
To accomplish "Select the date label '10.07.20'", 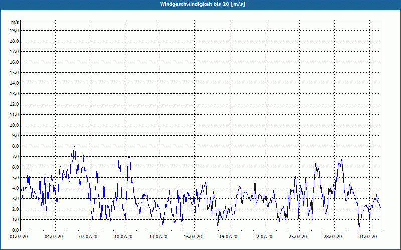I will (123, 237).
